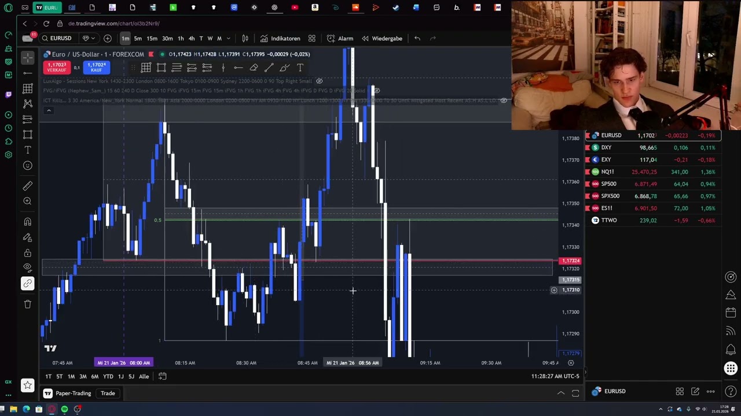Open chart scale settings gear
This screenshot has width=741, height=416.
[x=571, y=363]
